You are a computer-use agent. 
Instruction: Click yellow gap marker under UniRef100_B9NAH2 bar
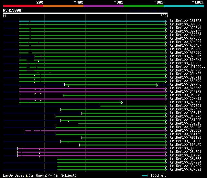[38, 61]
